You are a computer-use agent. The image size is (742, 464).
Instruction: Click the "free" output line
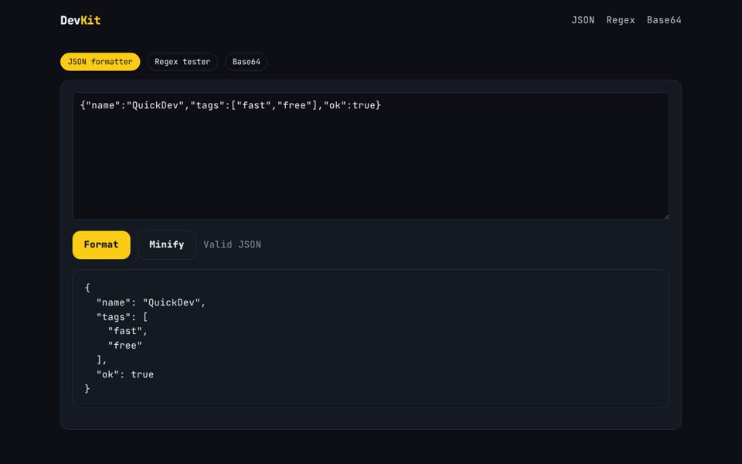point(125,346)
